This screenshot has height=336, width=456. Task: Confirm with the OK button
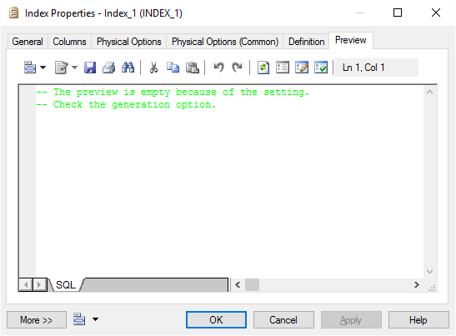coord(216,320)
